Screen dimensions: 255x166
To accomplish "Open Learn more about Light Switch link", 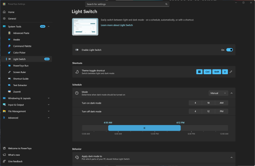I will point(117,25).
